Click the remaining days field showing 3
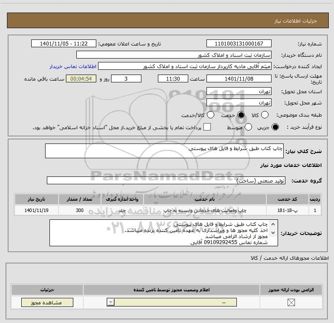Viewport: 334px width, 323px height. 126,78
